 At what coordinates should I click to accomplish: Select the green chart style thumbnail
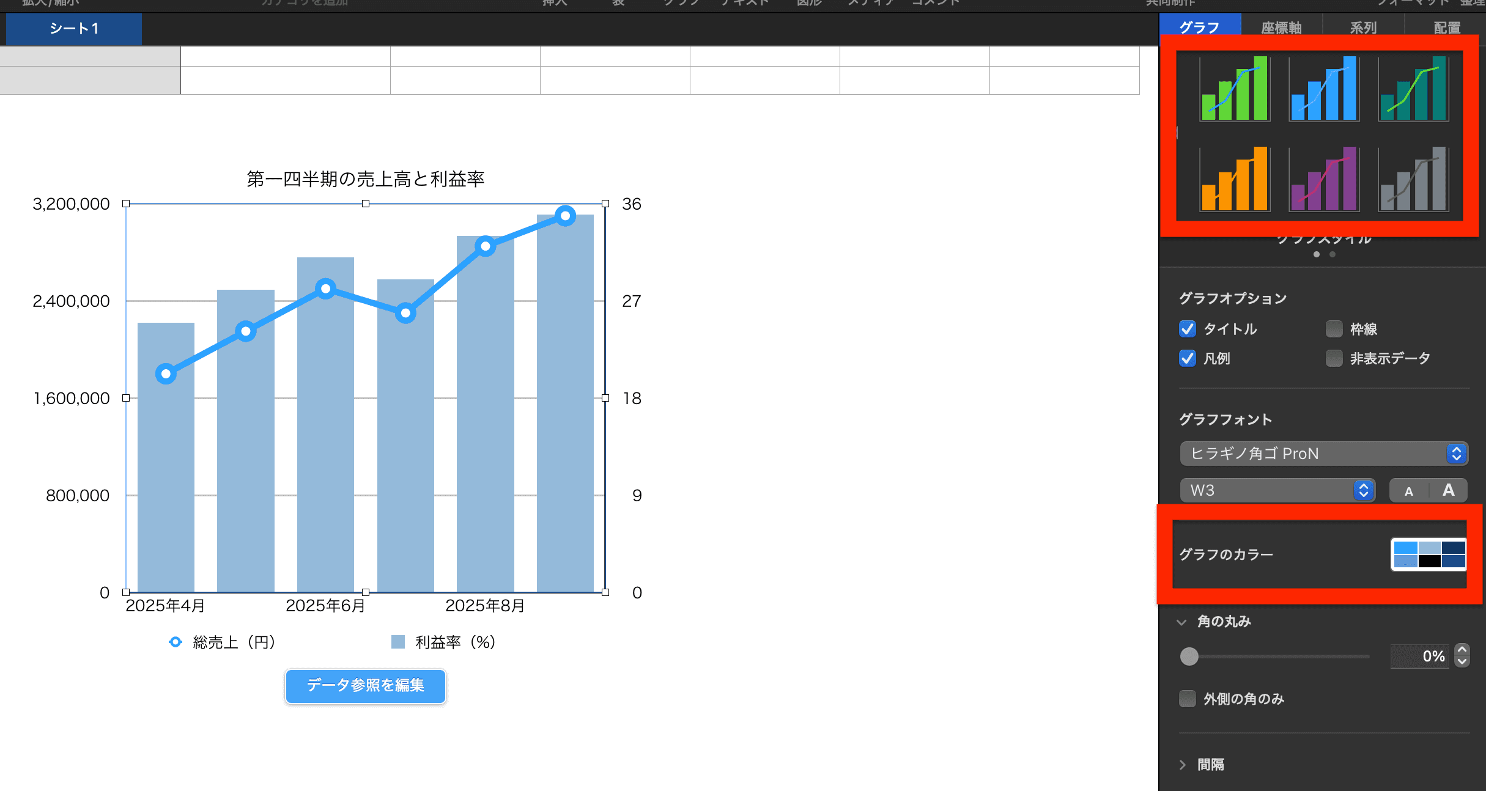[x=1234, y=89]
